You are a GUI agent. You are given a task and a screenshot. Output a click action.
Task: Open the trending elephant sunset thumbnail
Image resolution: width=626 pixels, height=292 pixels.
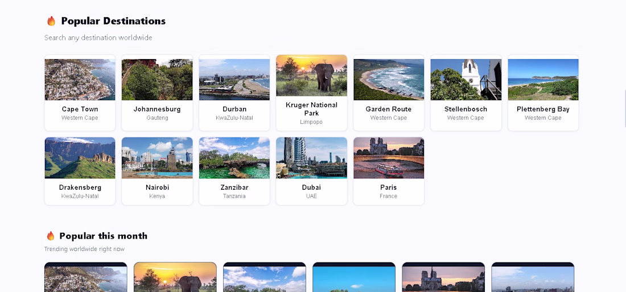tap(175, 277)
